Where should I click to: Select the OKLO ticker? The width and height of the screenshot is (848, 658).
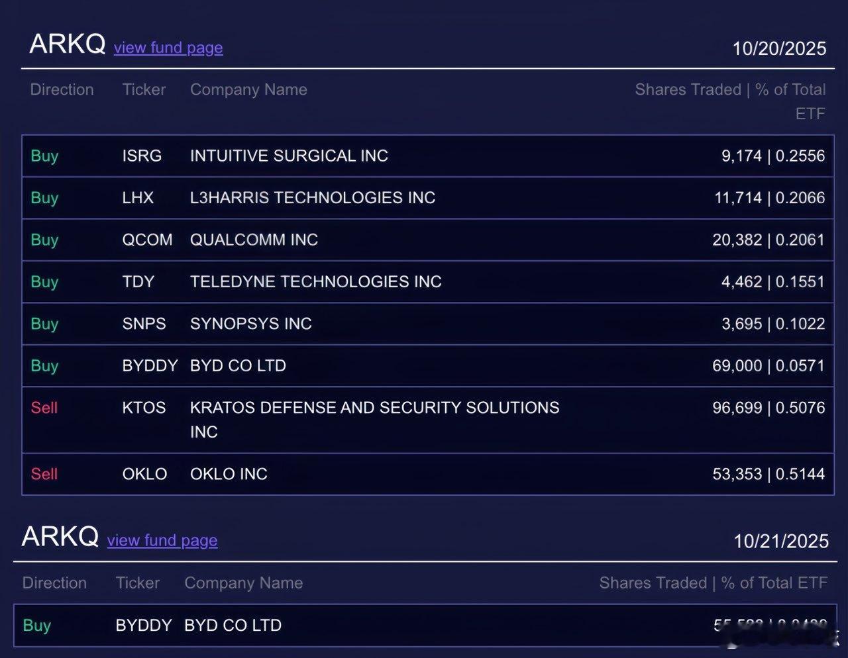tap(144, 474)
